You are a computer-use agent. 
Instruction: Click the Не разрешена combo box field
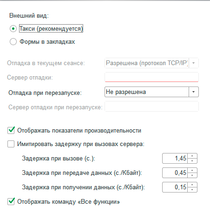click(147, 92)
